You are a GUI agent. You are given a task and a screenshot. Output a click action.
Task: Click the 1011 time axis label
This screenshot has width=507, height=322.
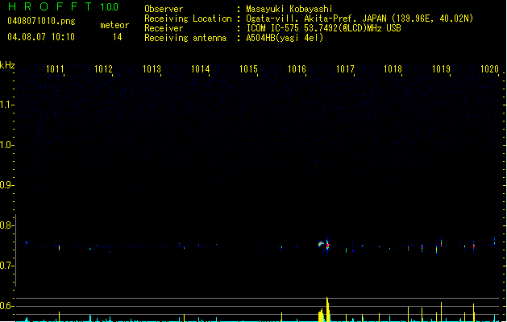click(55, 68)
